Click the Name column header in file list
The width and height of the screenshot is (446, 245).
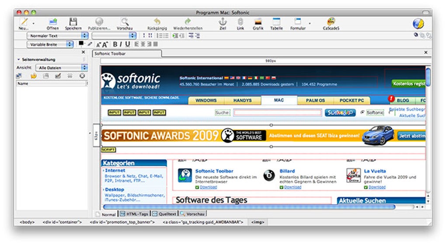[51, 84]
